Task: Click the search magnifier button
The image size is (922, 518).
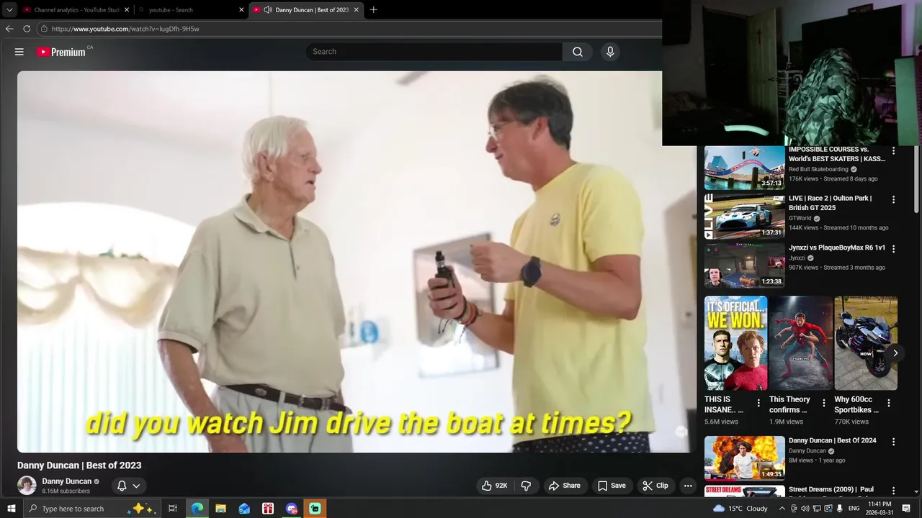Action: tap(578, 52)
